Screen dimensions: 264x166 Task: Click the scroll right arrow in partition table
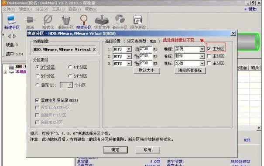tap(259, 128)
